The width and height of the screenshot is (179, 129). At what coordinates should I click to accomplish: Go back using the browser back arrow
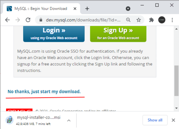pos(7,20)
